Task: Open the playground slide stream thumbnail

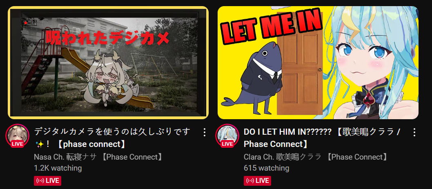Action: coord(108,62)
